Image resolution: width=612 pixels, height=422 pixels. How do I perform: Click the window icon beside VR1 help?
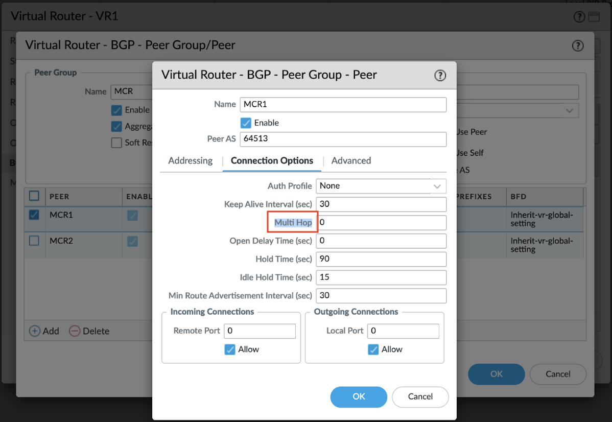coord(593,17)
